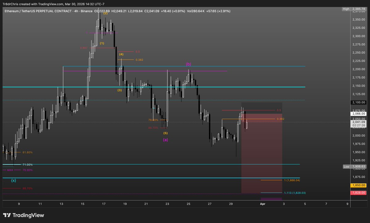Click the 1,950.00 price axis tick
This screenshot has width=370, height=223.
coord(359,152)
